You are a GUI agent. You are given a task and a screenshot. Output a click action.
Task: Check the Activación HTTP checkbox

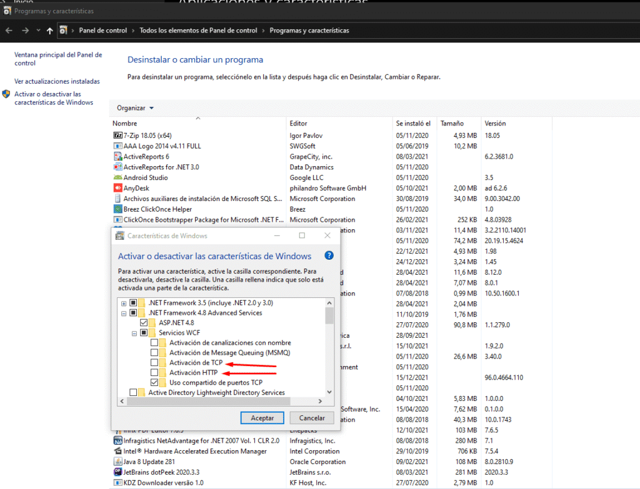coord(154,373)
